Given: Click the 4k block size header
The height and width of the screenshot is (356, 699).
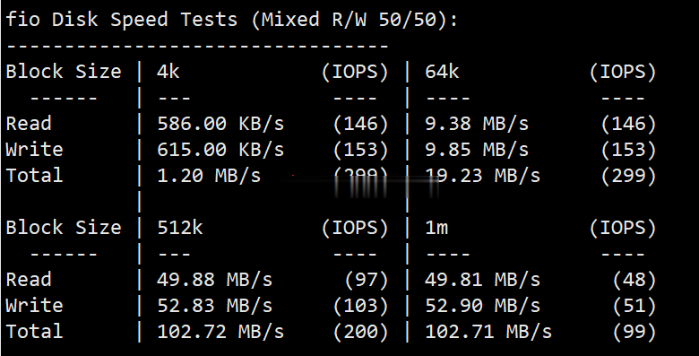Looking at the screenshot, I should (168, 72).
